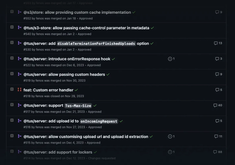Click closed PR icon beside Custom error handler
Image resolution: width=235 pixels, height=165 pixels.
pyautogui.click(x=20, y=90)
